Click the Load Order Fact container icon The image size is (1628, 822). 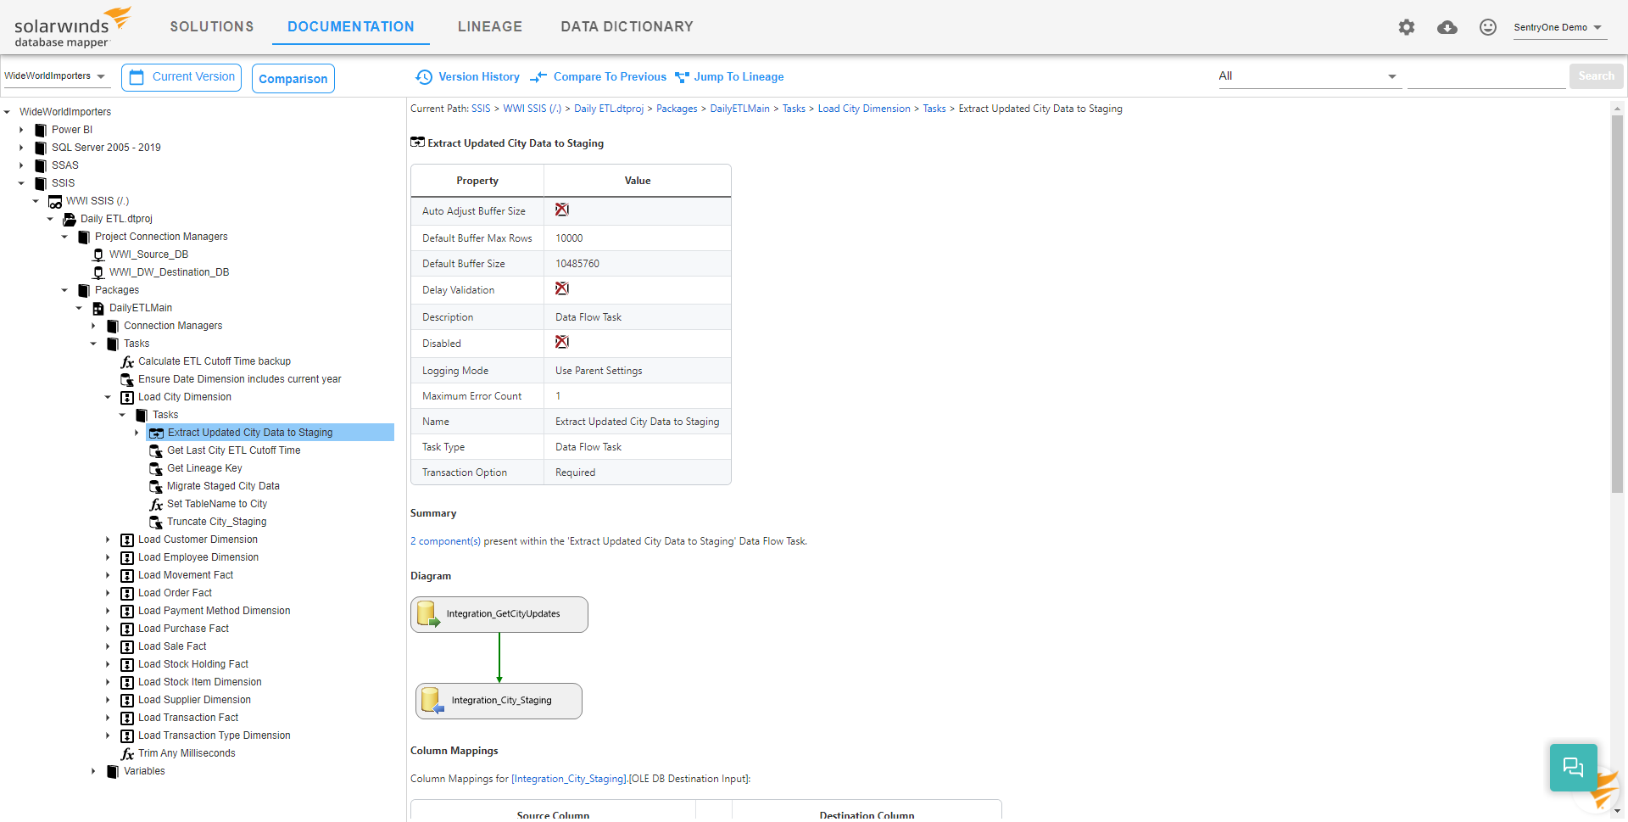click(x=127, y=594)
